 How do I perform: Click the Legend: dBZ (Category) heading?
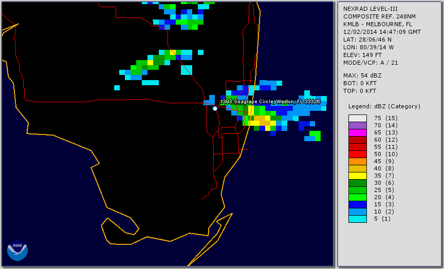(384, 106)
